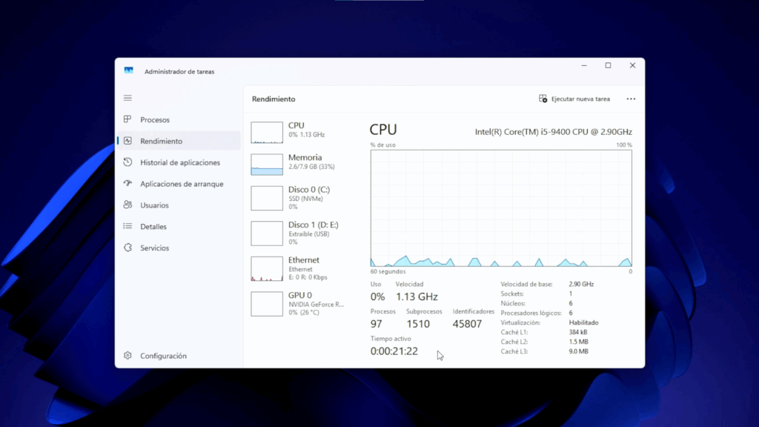Open the Detalles section icon
The width and height of the screenshot is (759, 427).
coord(127,226)
